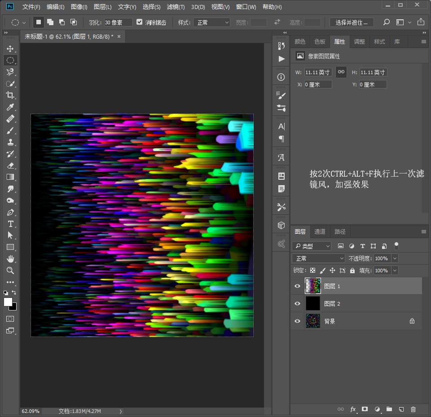Select the Crop tool
Viewport: 431px width, 417px height.
[10, 95]
